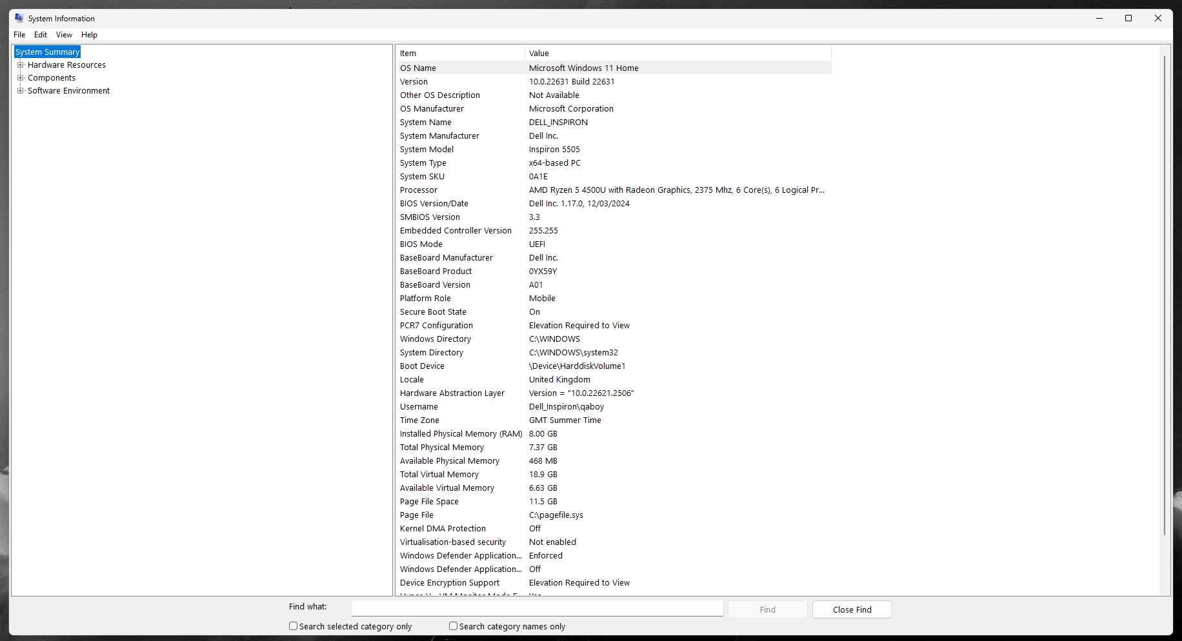Select the BIOS Version/Date item
1182x641 pixels.
pos(434,204)
